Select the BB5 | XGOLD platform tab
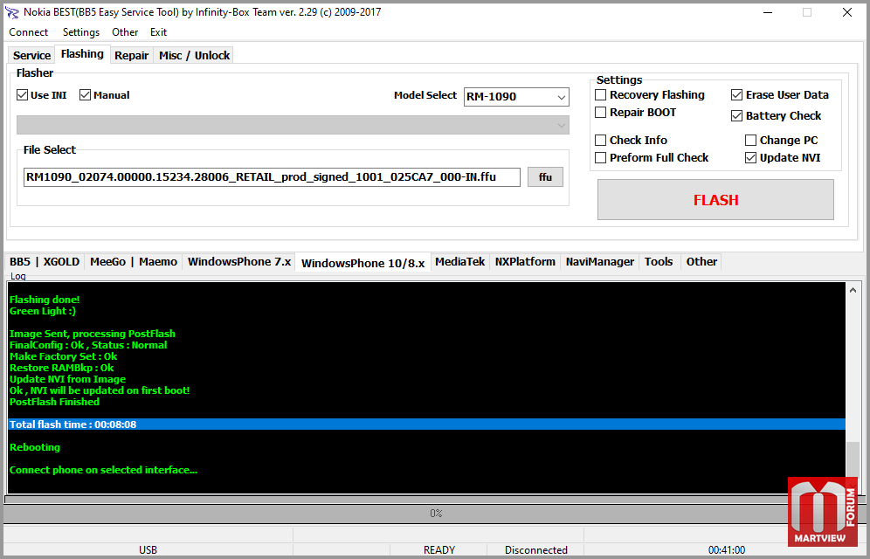Viewport: 870px width, 559px height. (x=45, y=262)
